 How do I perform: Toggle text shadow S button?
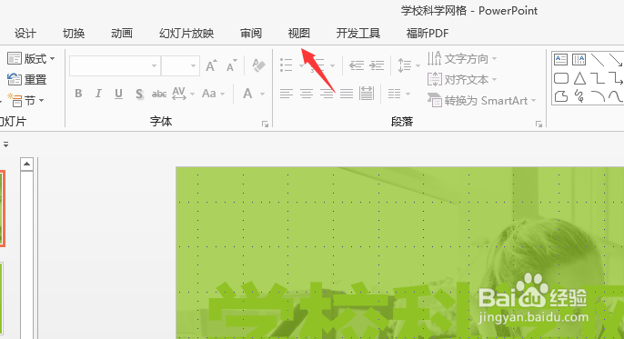coord(139,94)
